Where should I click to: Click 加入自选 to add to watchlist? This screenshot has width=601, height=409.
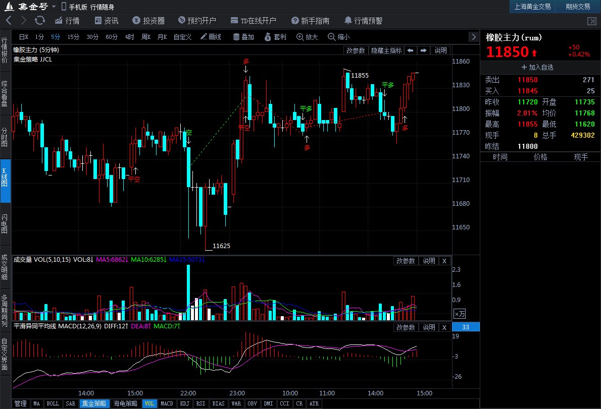point(537,68)
